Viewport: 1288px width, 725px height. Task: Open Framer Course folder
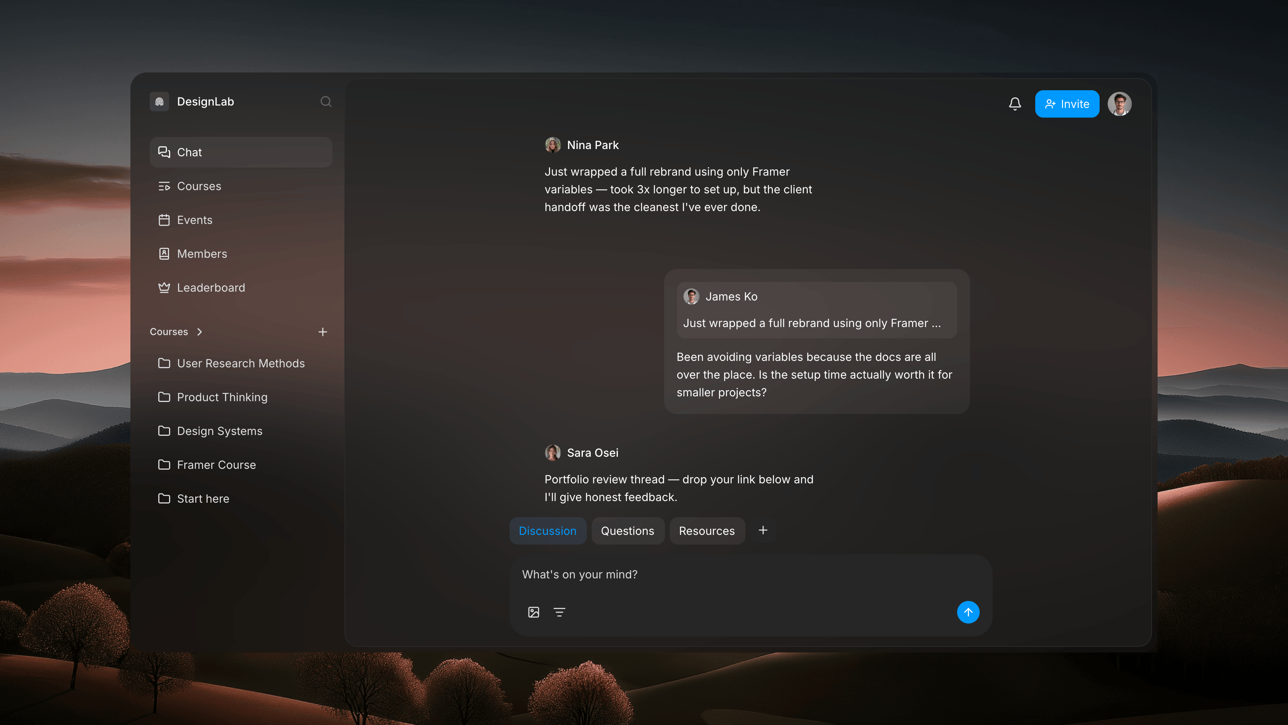[x=241, y=465]
